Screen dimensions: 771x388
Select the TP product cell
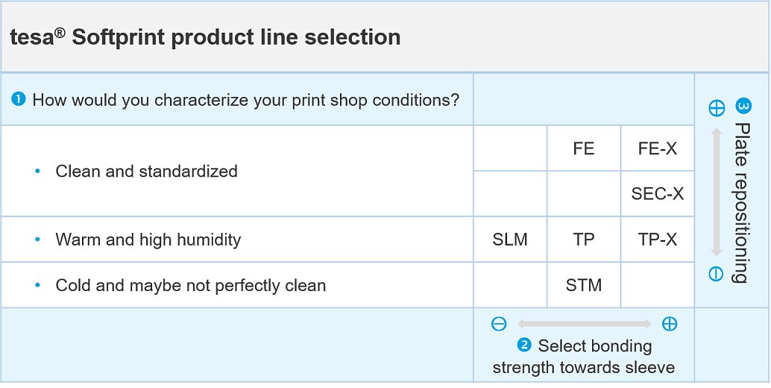584,240
